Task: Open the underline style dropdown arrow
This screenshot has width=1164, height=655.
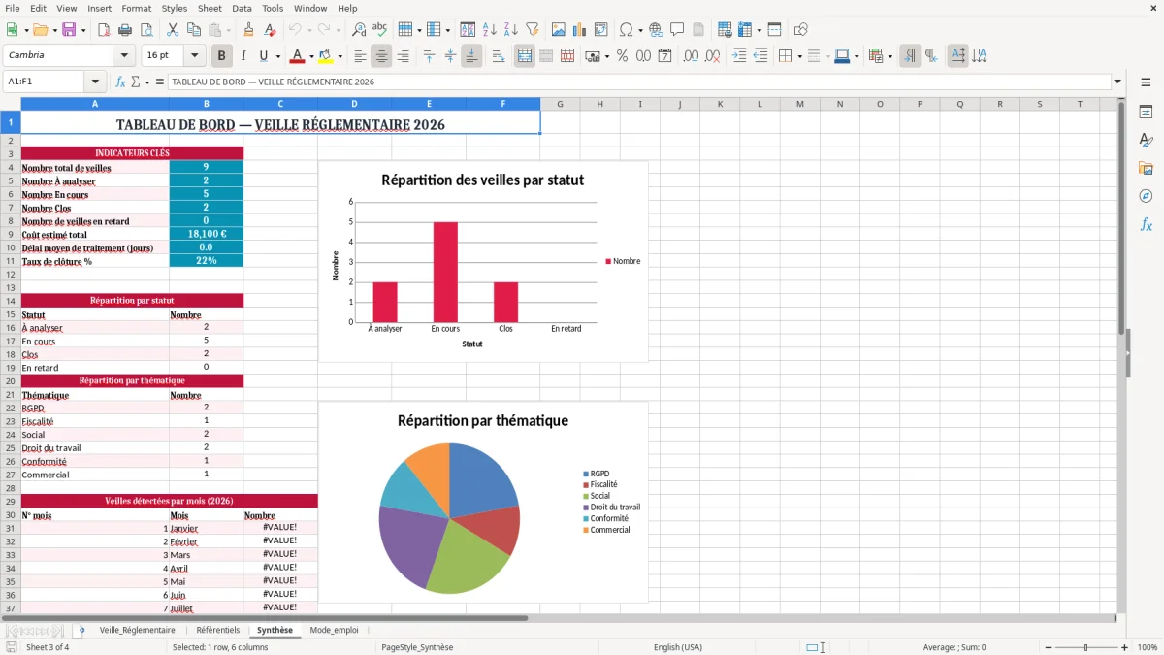Action: [x=277, y=56]
